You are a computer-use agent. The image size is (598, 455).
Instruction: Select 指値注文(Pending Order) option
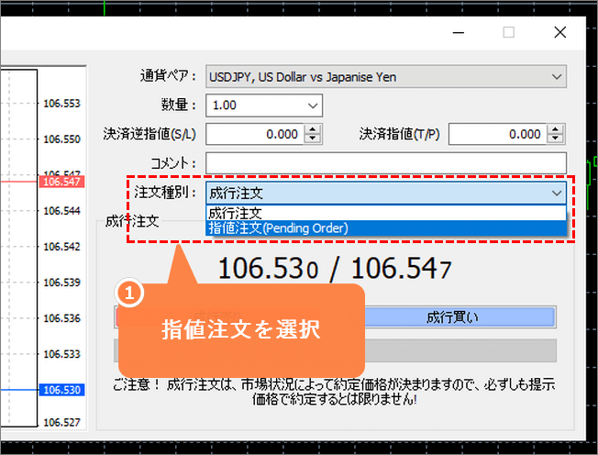tap(385, 228)
